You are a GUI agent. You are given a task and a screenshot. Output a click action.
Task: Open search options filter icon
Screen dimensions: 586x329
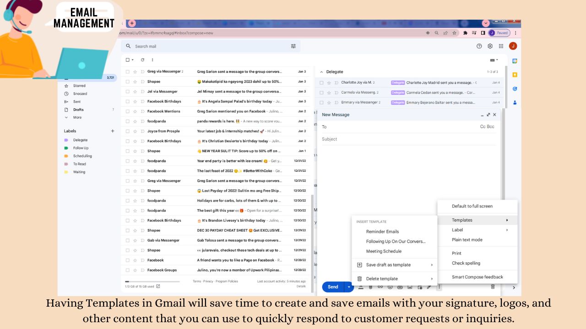coord(293,46)
